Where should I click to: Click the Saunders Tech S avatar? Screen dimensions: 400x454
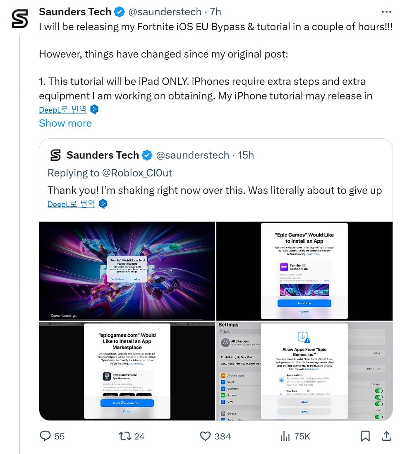click(20, 18)
